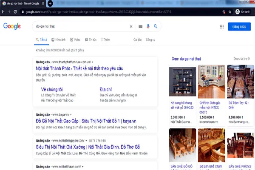255x170 pixels.
Task: Click the browser back arrow
Action: coord(3,12)
